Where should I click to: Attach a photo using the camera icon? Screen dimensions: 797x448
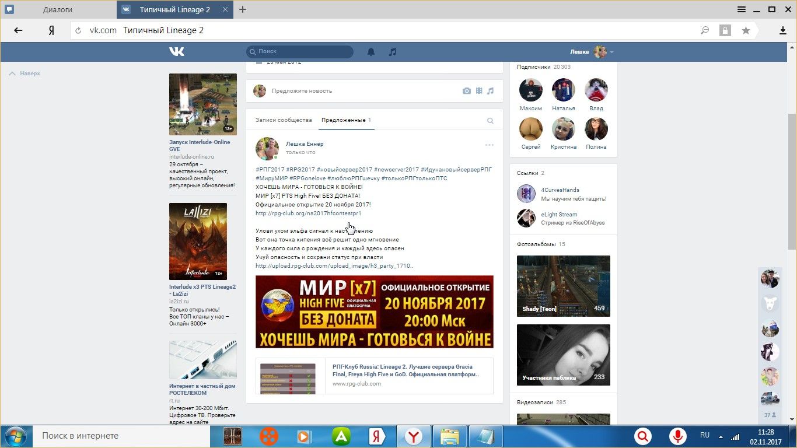(467, 91)
